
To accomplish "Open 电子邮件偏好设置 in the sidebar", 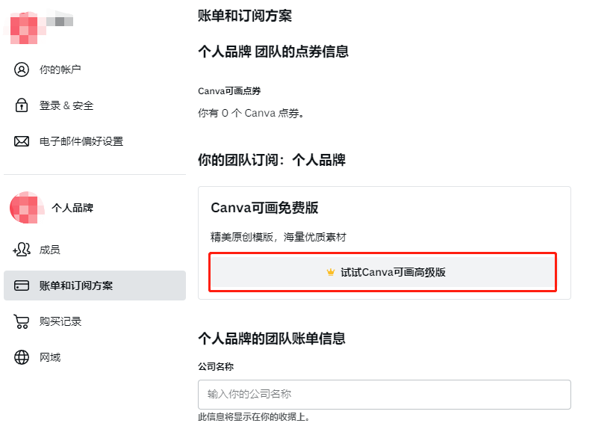I will (81, 141).
